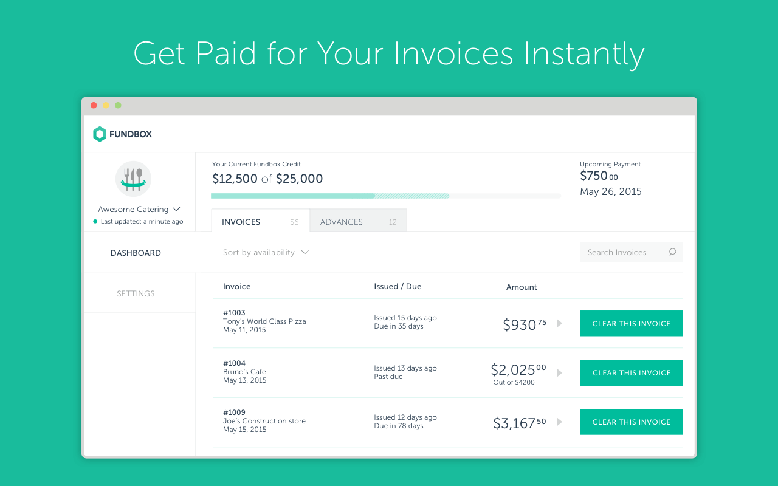Image resolution: width=778 pixels, height=486 pixels.
Task: Open the Awesome Catering avatar icon
Action: tap(133, 179)
